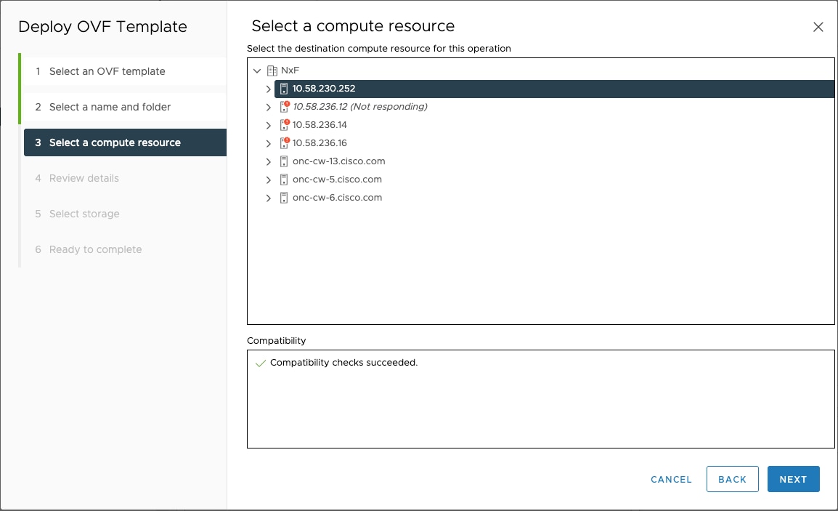Expand host 10.58.236.14

click(x=268, y=125)
